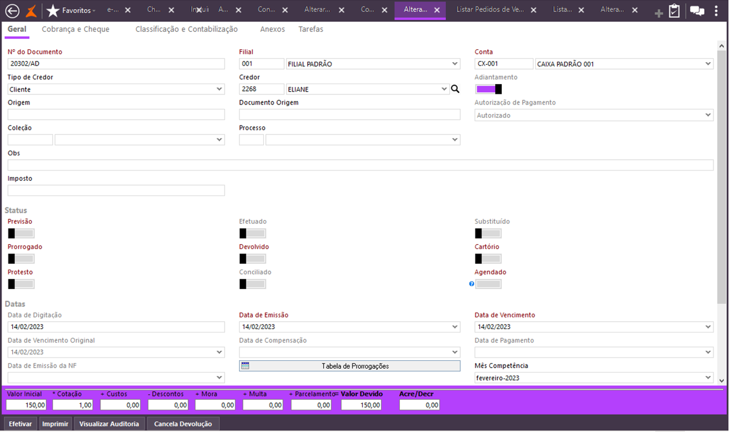Image resolution: width=730 pixels, height=432 pixels.
Task: Click Visualizar Auditoria button
Action: (109, 424)
